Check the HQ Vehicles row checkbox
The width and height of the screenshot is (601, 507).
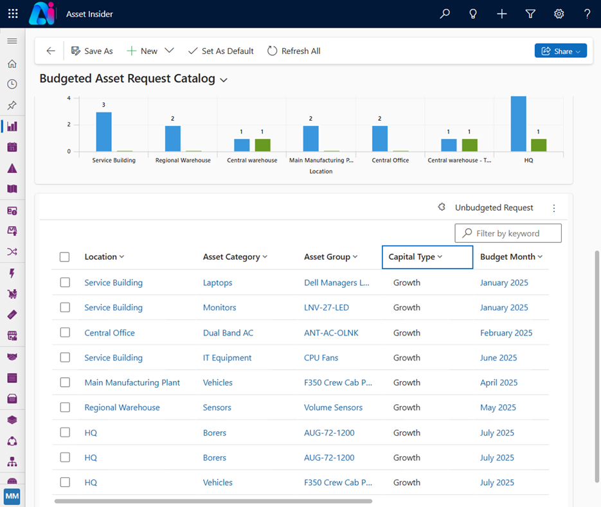pyautogui.click(x=65, y=482)
